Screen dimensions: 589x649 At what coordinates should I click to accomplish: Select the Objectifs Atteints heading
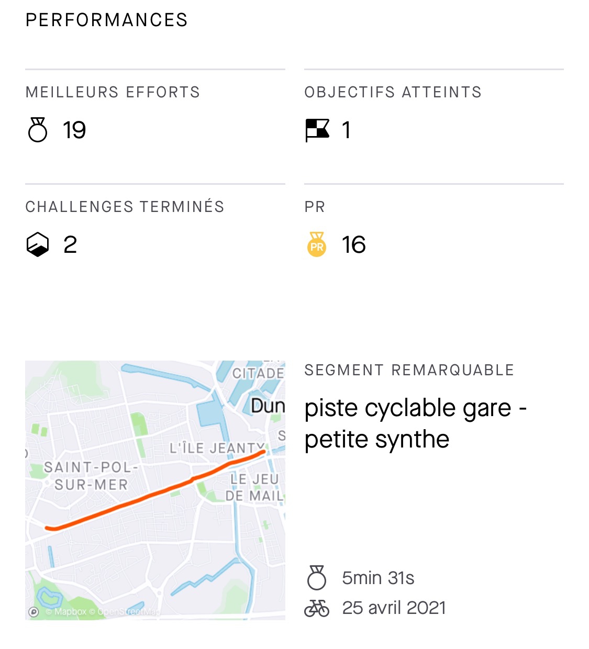click(393, 92)
